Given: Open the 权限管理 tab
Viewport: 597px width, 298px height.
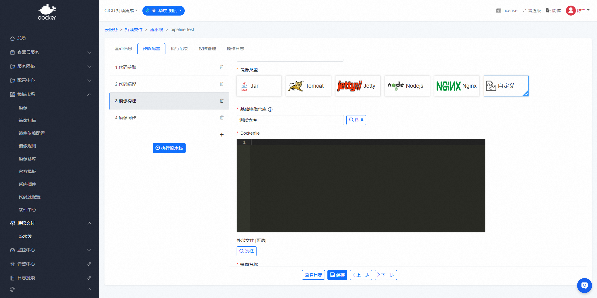Looking at the screenshot, I should 207,49.
